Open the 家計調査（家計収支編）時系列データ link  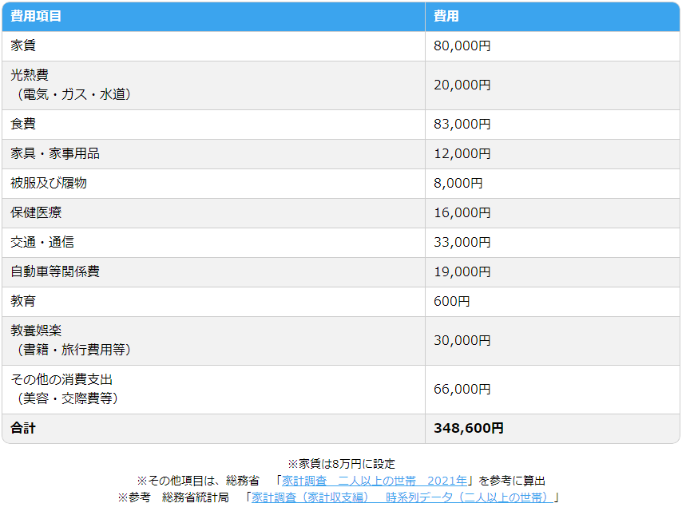click(402, 497)
